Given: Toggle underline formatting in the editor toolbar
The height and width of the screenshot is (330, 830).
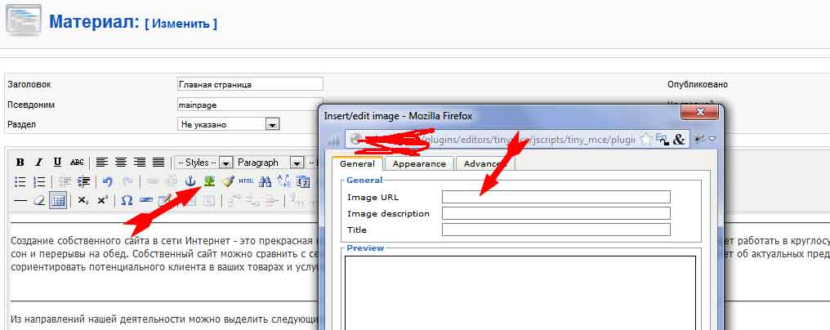Looking at the screenshot, I should tap(57, 163).
